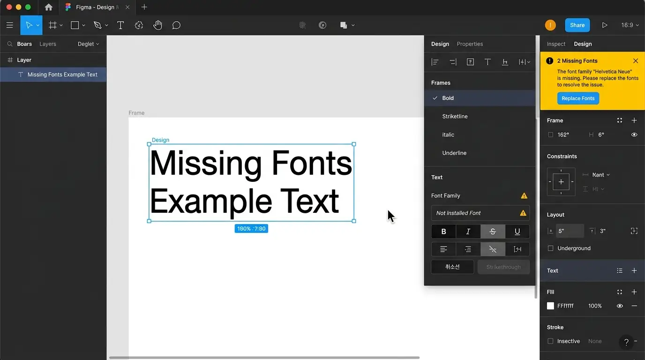Select the Hand tool
Viewport: 645px width, 360px height.
(x=157, y=25)
